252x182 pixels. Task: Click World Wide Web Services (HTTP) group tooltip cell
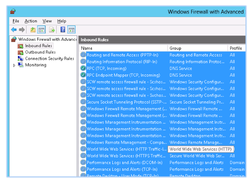(201, 149)
